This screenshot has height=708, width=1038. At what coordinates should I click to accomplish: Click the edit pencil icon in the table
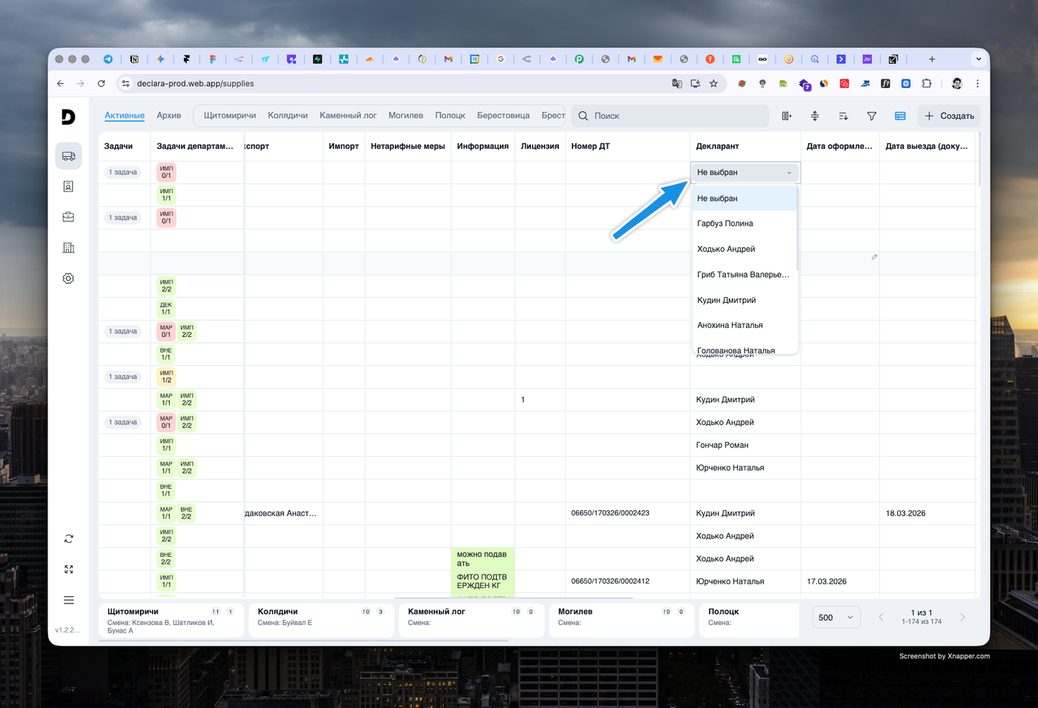click(875, 257)
